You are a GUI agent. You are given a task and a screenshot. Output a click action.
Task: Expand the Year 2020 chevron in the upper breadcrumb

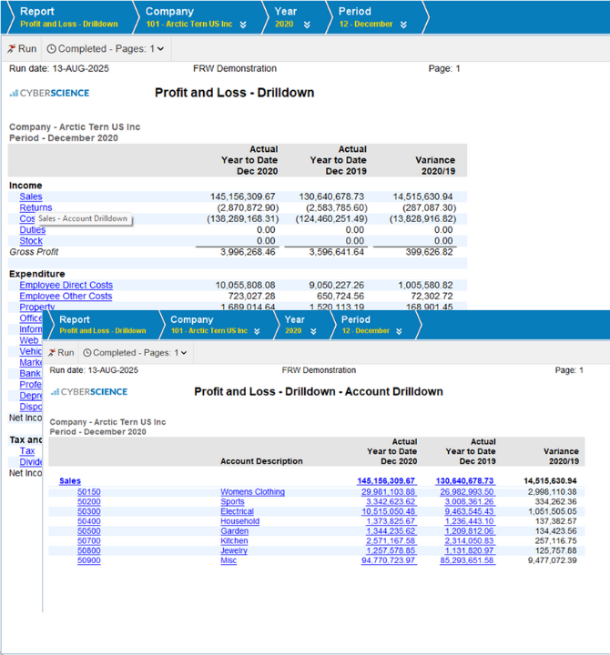click(307, 25)
